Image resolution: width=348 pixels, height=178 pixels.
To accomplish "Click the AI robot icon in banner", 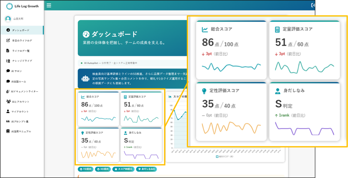I will pyautogui.click(x=86, y=78).
